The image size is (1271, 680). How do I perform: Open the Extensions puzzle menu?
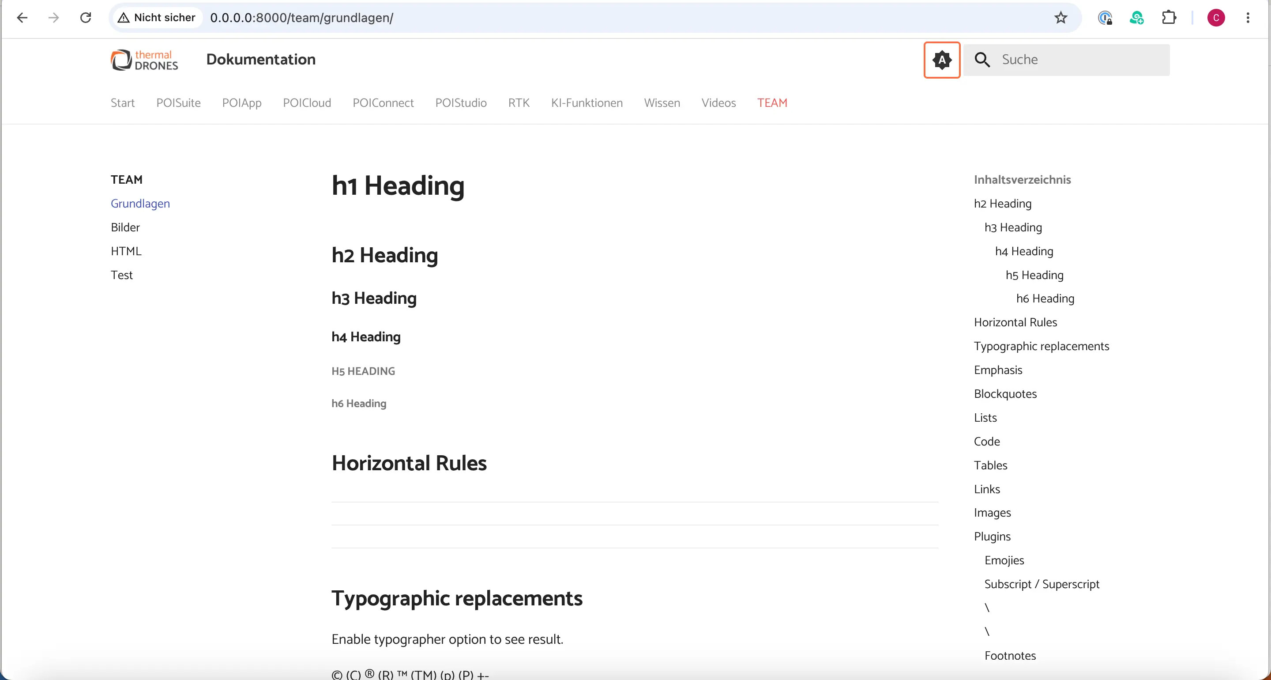pos(1169,18)
